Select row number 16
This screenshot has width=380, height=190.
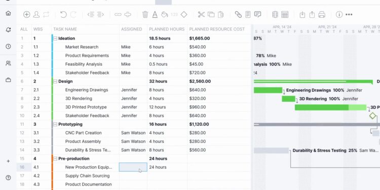[x=22, y=167]
